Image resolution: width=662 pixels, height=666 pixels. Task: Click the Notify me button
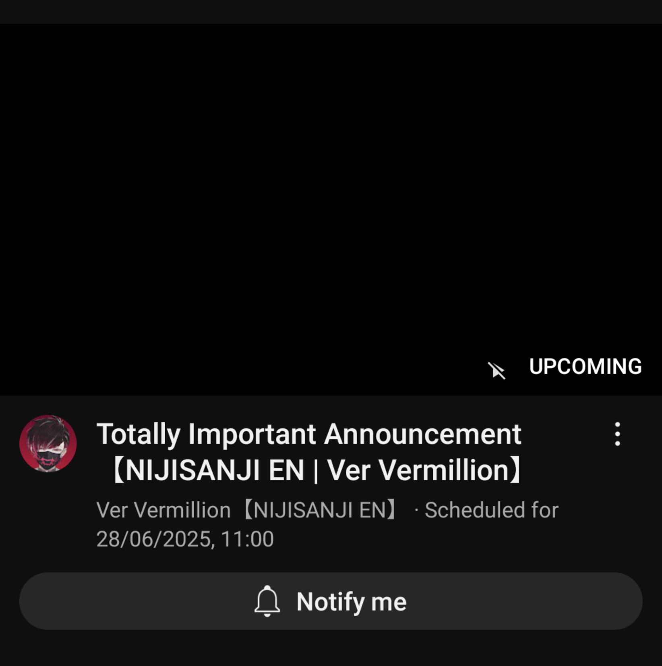[331, 601]
